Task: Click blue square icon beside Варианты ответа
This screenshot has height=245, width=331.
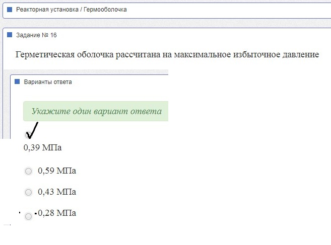Action: click(17, 81)
